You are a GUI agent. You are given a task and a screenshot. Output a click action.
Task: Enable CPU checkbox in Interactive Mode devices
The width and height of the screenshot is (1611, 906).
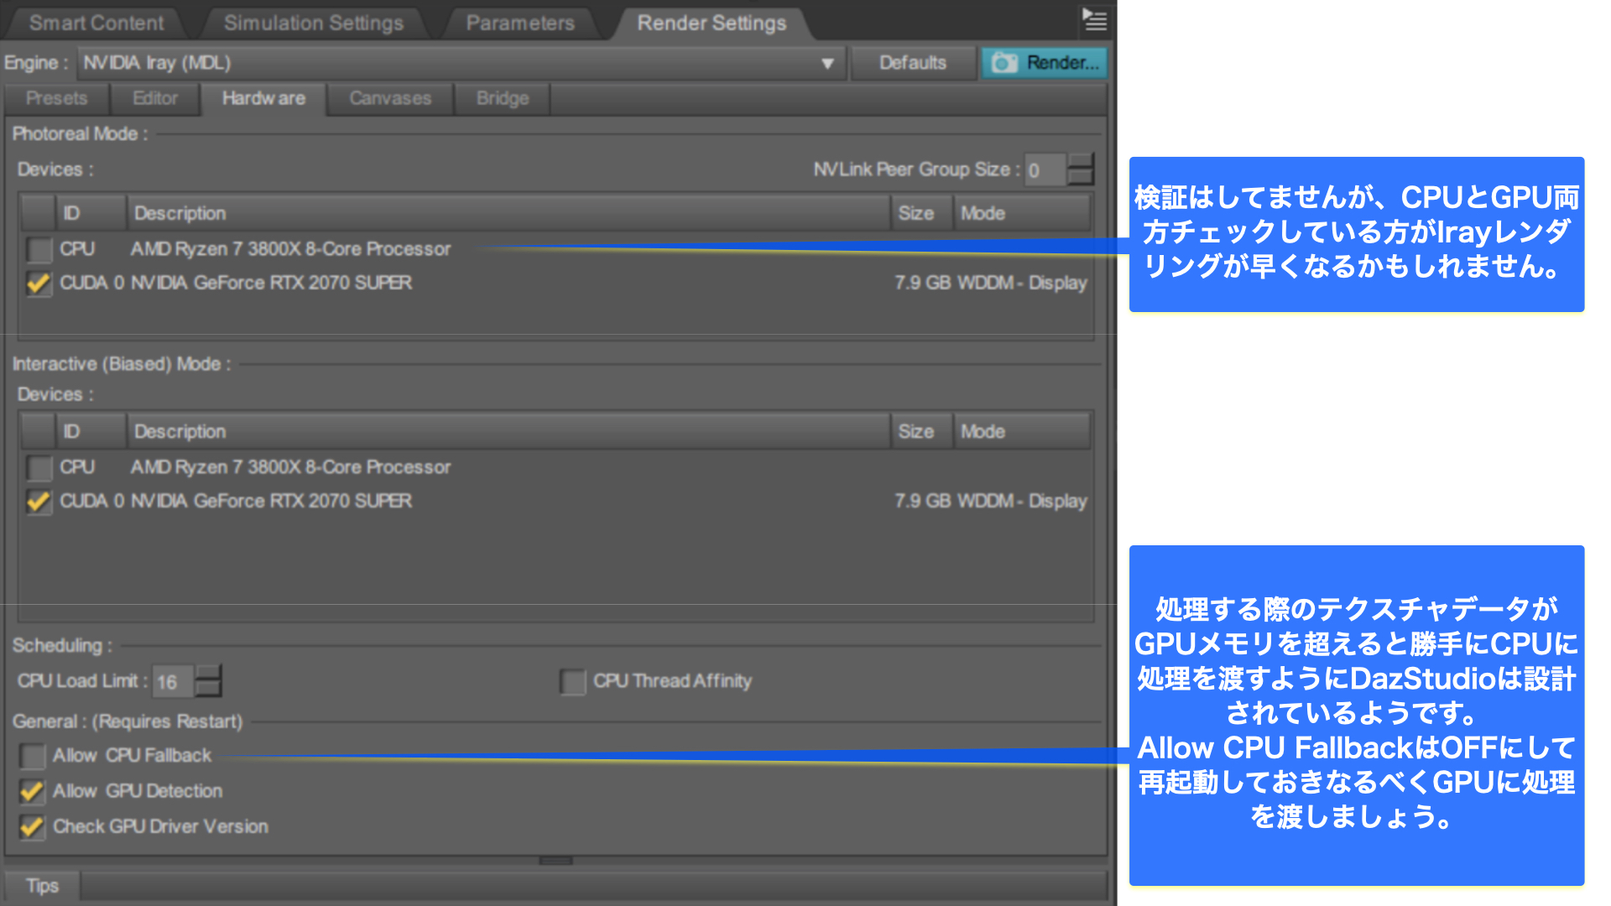click(x=39, y=467)
